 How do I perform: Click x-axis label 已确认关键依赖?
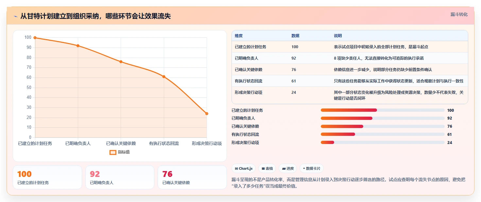(x=121, y=143)
